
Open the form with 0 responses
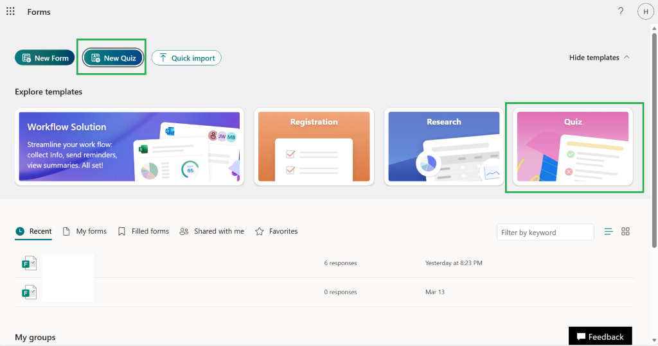tap(324, 292)
